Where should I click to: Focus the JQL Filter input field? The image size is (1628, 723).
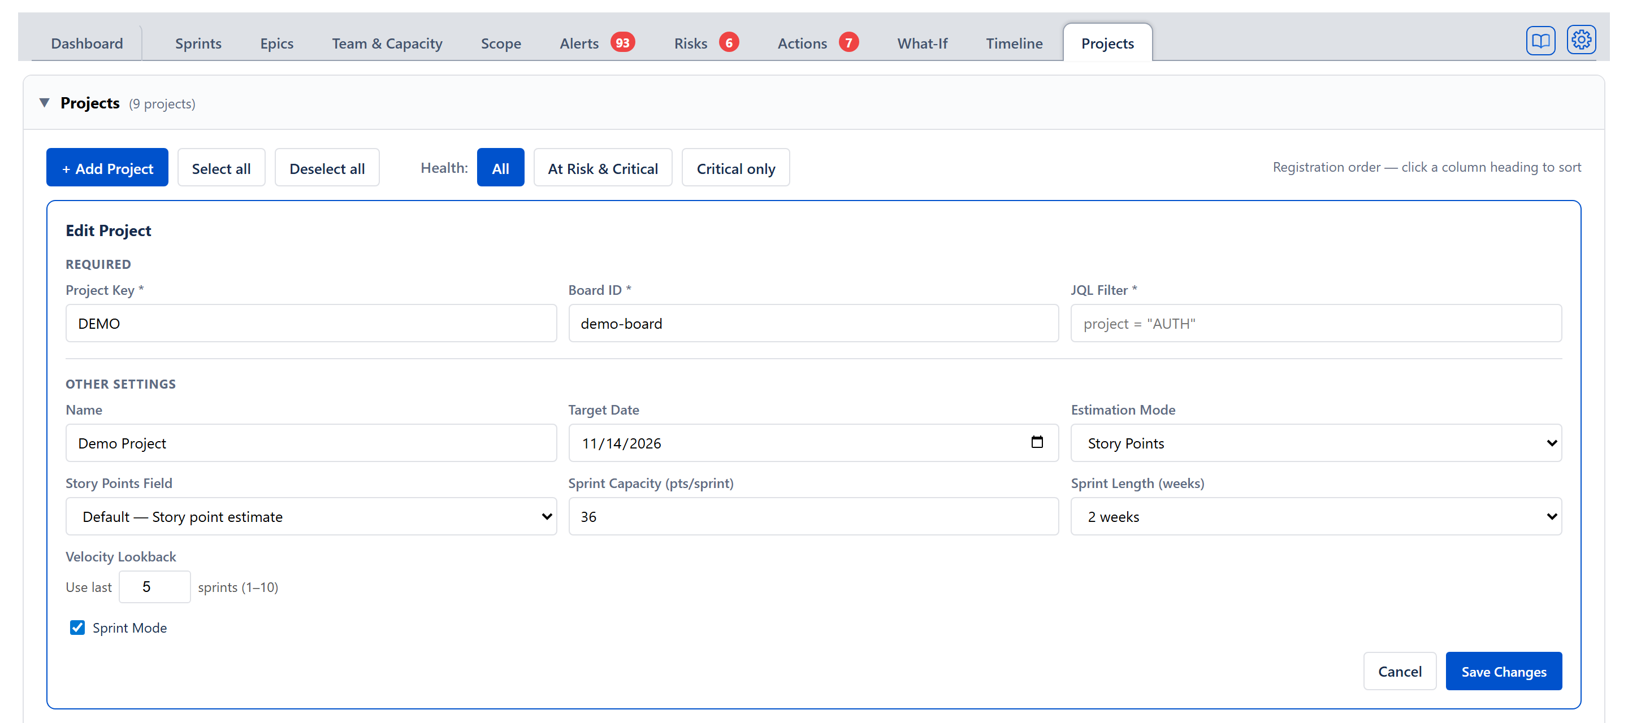click(x=1316, y=323)
